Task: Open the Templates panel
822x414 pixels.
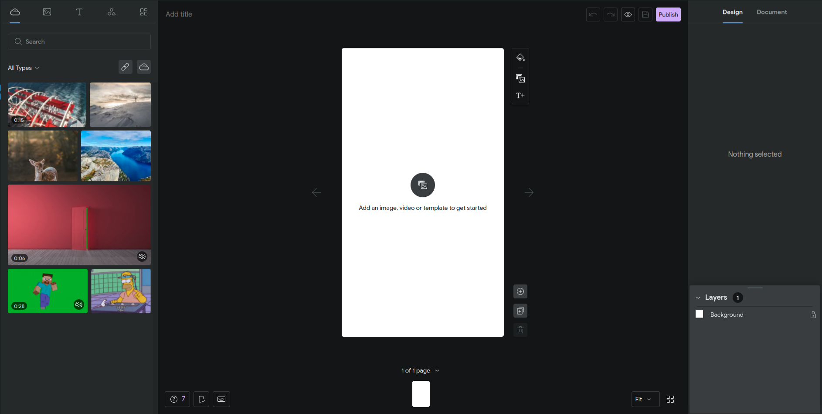Action: pyautogui.click(x=144, y=12)
